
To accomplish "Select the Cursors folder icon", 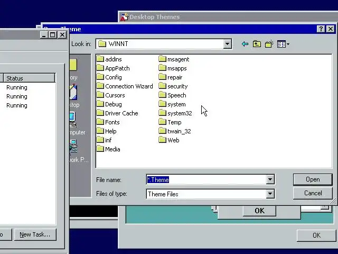I will coord(100,95).
